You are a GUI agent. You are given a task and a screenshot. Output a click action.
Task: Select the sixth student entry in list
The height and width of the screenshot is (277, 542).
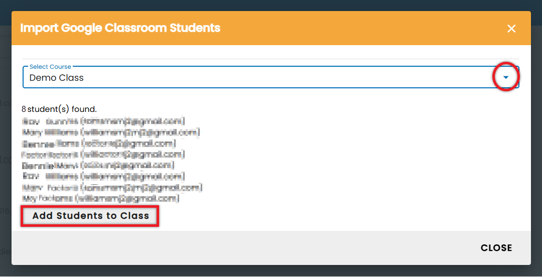(103, 176)
